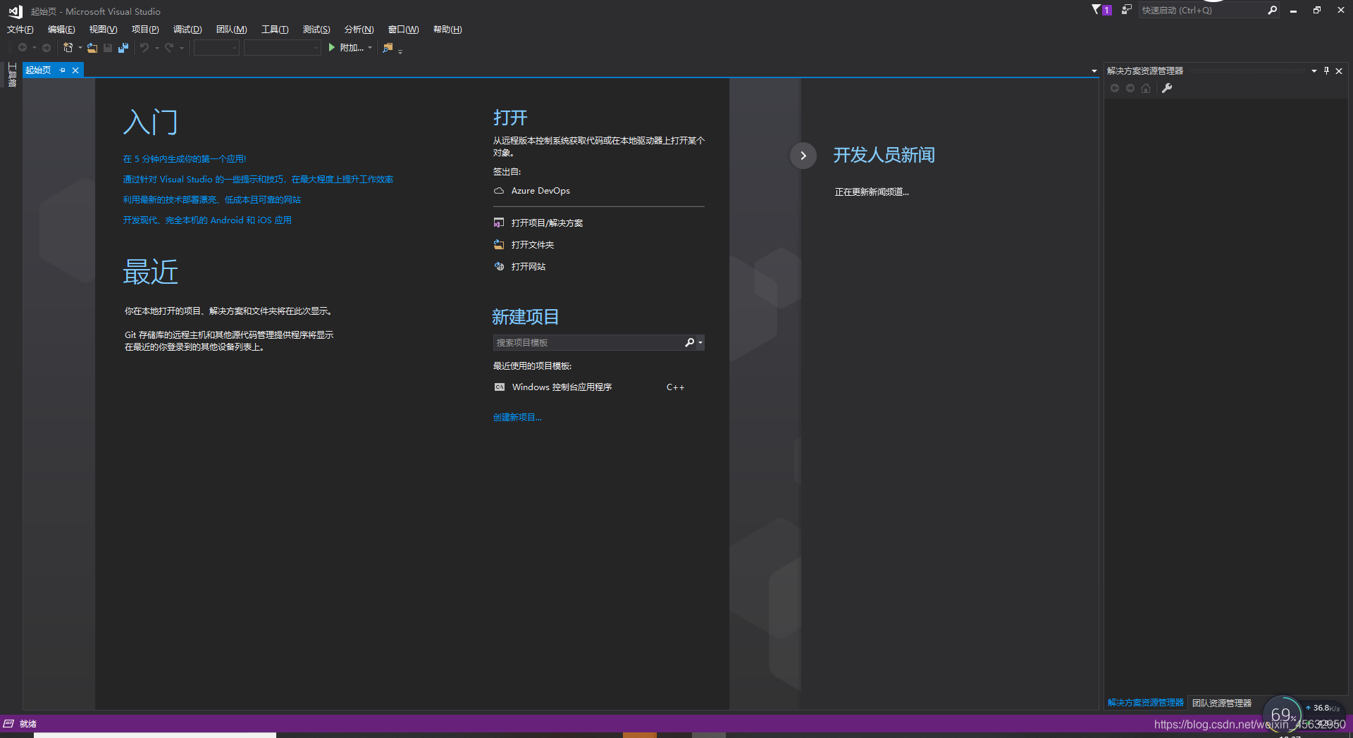
Task: Expand the developer news panel chevron
Action: 803,156
